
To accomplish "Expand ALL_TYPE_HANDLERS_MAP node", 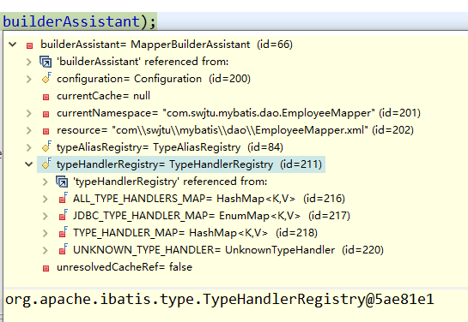I will click(x=45, y=199).
